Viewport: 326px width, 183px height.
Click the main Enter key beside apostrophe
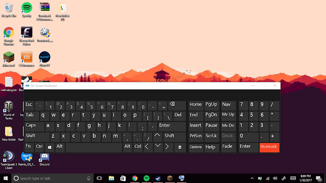[172, 127]
